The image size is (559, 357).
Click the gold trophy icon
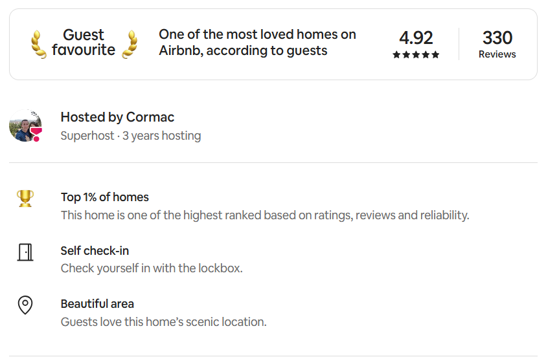point(25,198)
